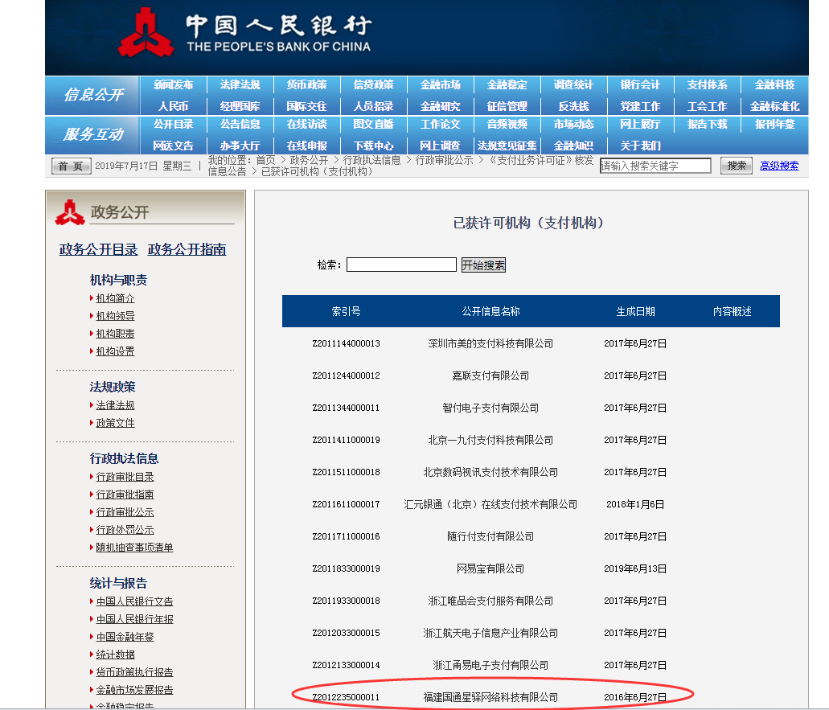Select 音频视频 in the navigation
The width and height of the screenshot is (829, 710).
[x=507, y=125]
